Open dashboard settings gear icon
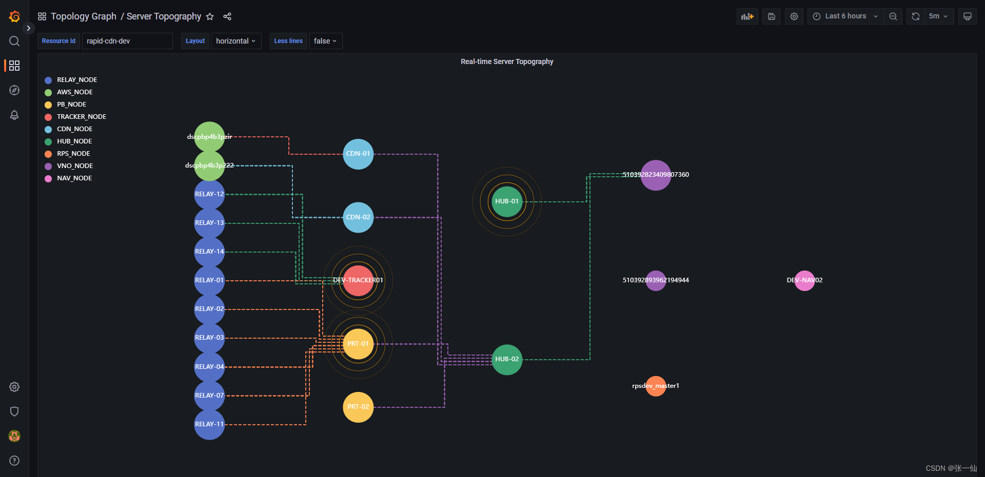Screen dimensions: 985x477 coord(794,16)
